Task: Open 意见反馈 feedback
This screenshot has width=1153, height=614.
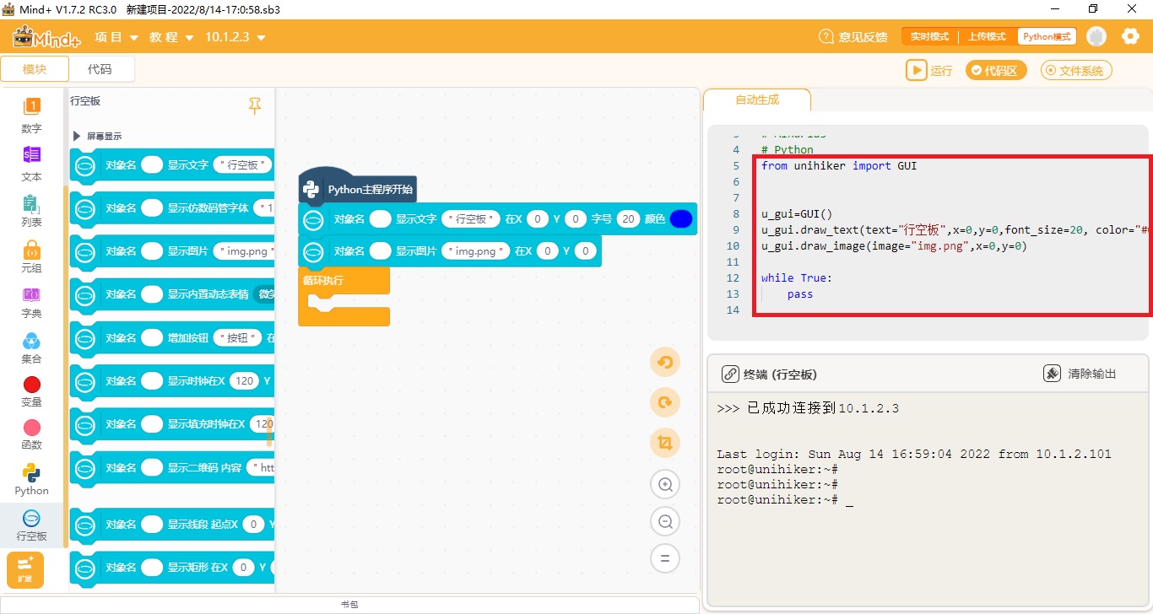Action: coord(853,37)
